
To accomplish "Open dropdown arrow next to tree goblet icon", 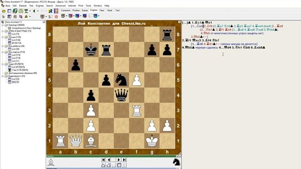I will point(30,11).
